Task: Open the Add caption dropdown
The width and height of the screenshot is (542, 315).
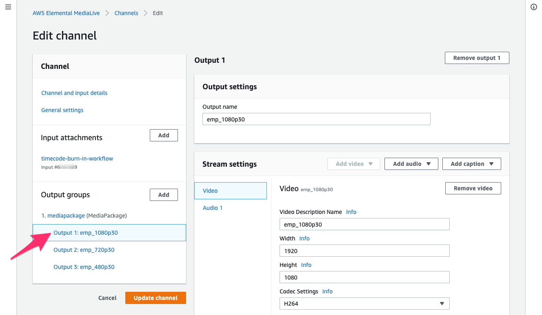Action: 472,164
